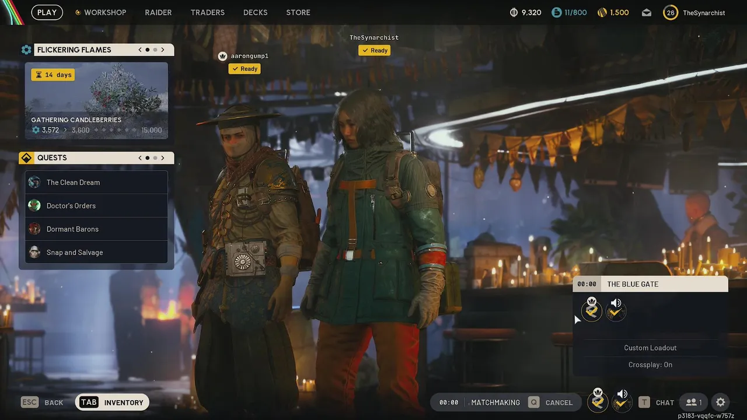
Task: Click the 3,572 progress value
Action: (x=50, y=130)
